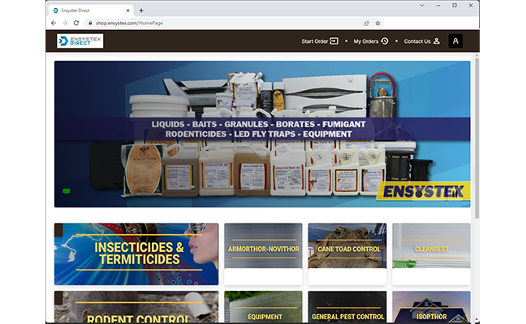Open the My Orders history clock icon
526x324 pixels.
coord(385,40)
